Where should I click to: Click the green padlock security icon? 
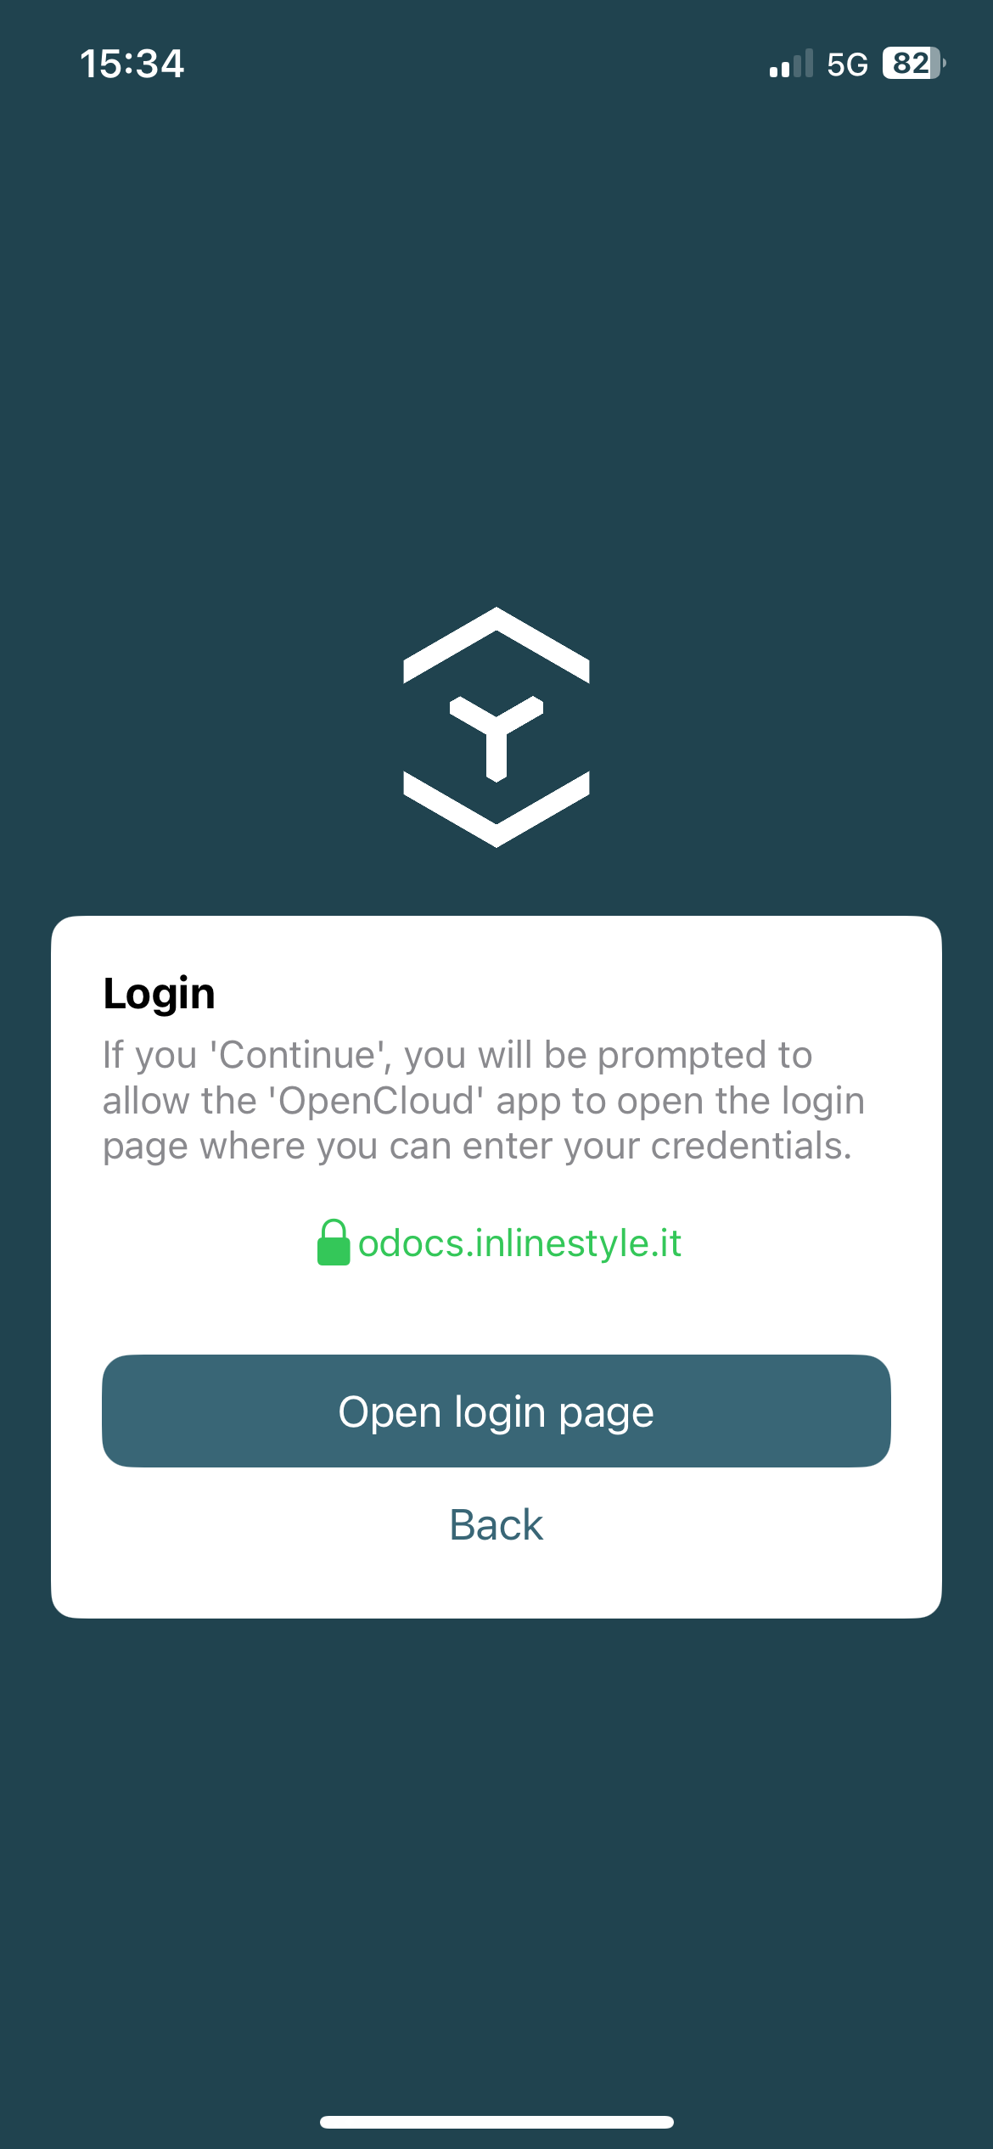[x=334, y=1243]
